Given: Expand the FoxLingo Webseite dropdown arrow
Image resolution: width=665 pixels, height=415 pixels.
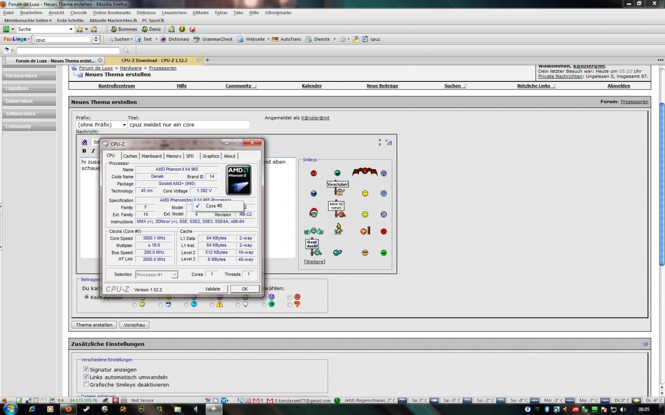Looking at the screenshot, I should click(268, 39).
